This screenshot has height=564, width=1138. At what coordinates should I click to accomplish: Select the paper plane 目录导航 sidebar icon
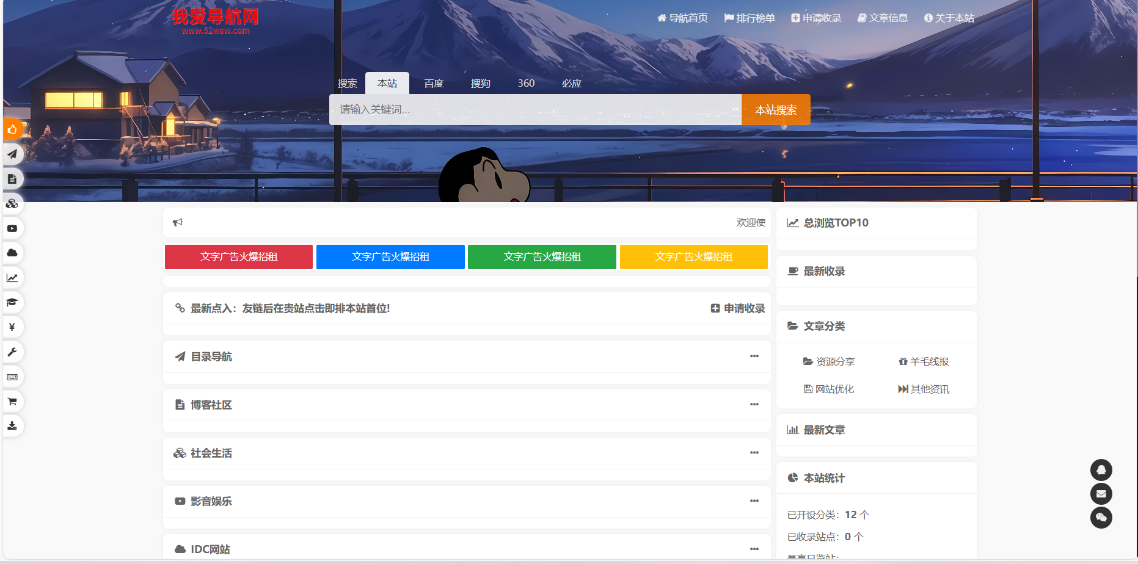12,154
